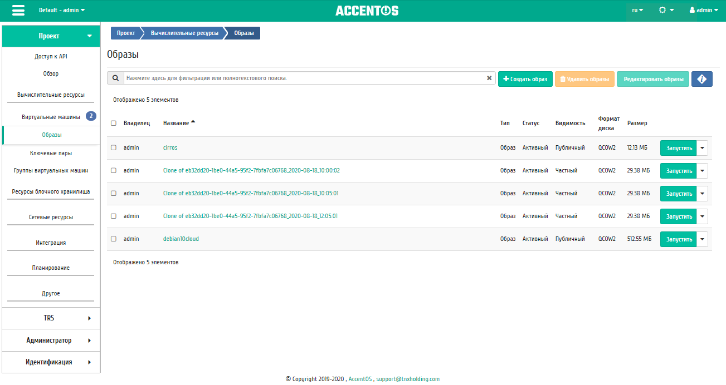
Task: Launch the debian10cloud image with Запустить
Action: 679,239
